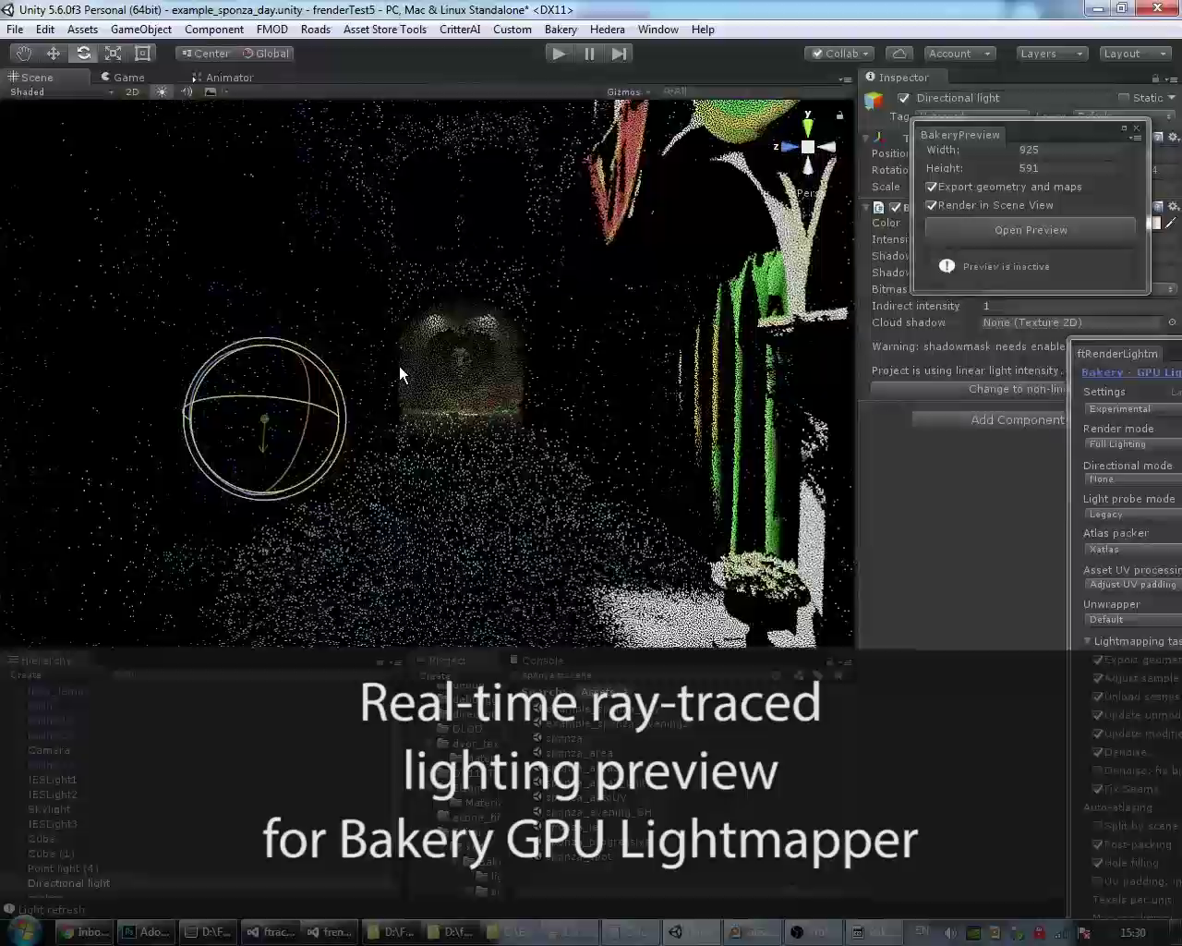Image resolution: width=1182 pixels, height=946 pixels.
Task: Toggle the Static checkbox
Action: point(1124,98)
